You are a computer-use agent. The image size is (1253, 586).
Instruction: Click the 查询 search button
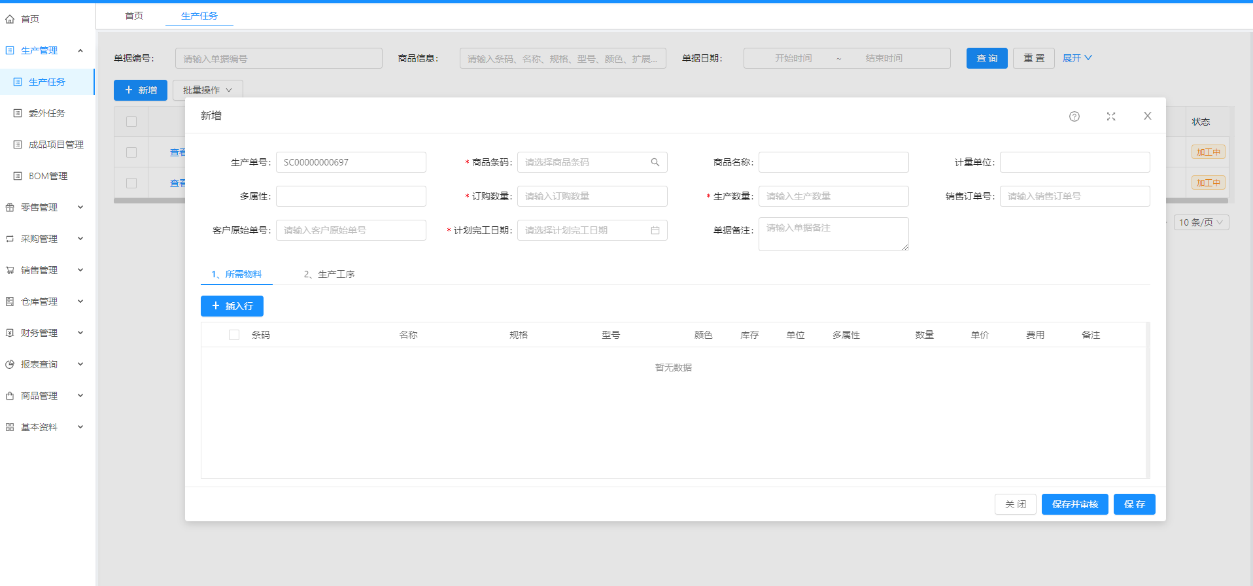click(x=987, y=58)
